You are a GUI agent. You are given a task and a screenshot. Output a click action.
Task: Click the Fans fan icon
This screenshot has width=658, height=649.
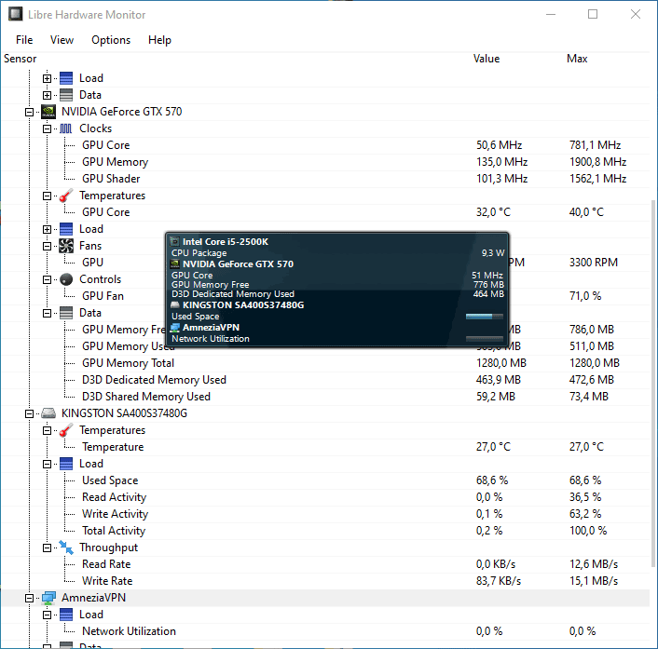pyautogui.click(x=66, y=246)
